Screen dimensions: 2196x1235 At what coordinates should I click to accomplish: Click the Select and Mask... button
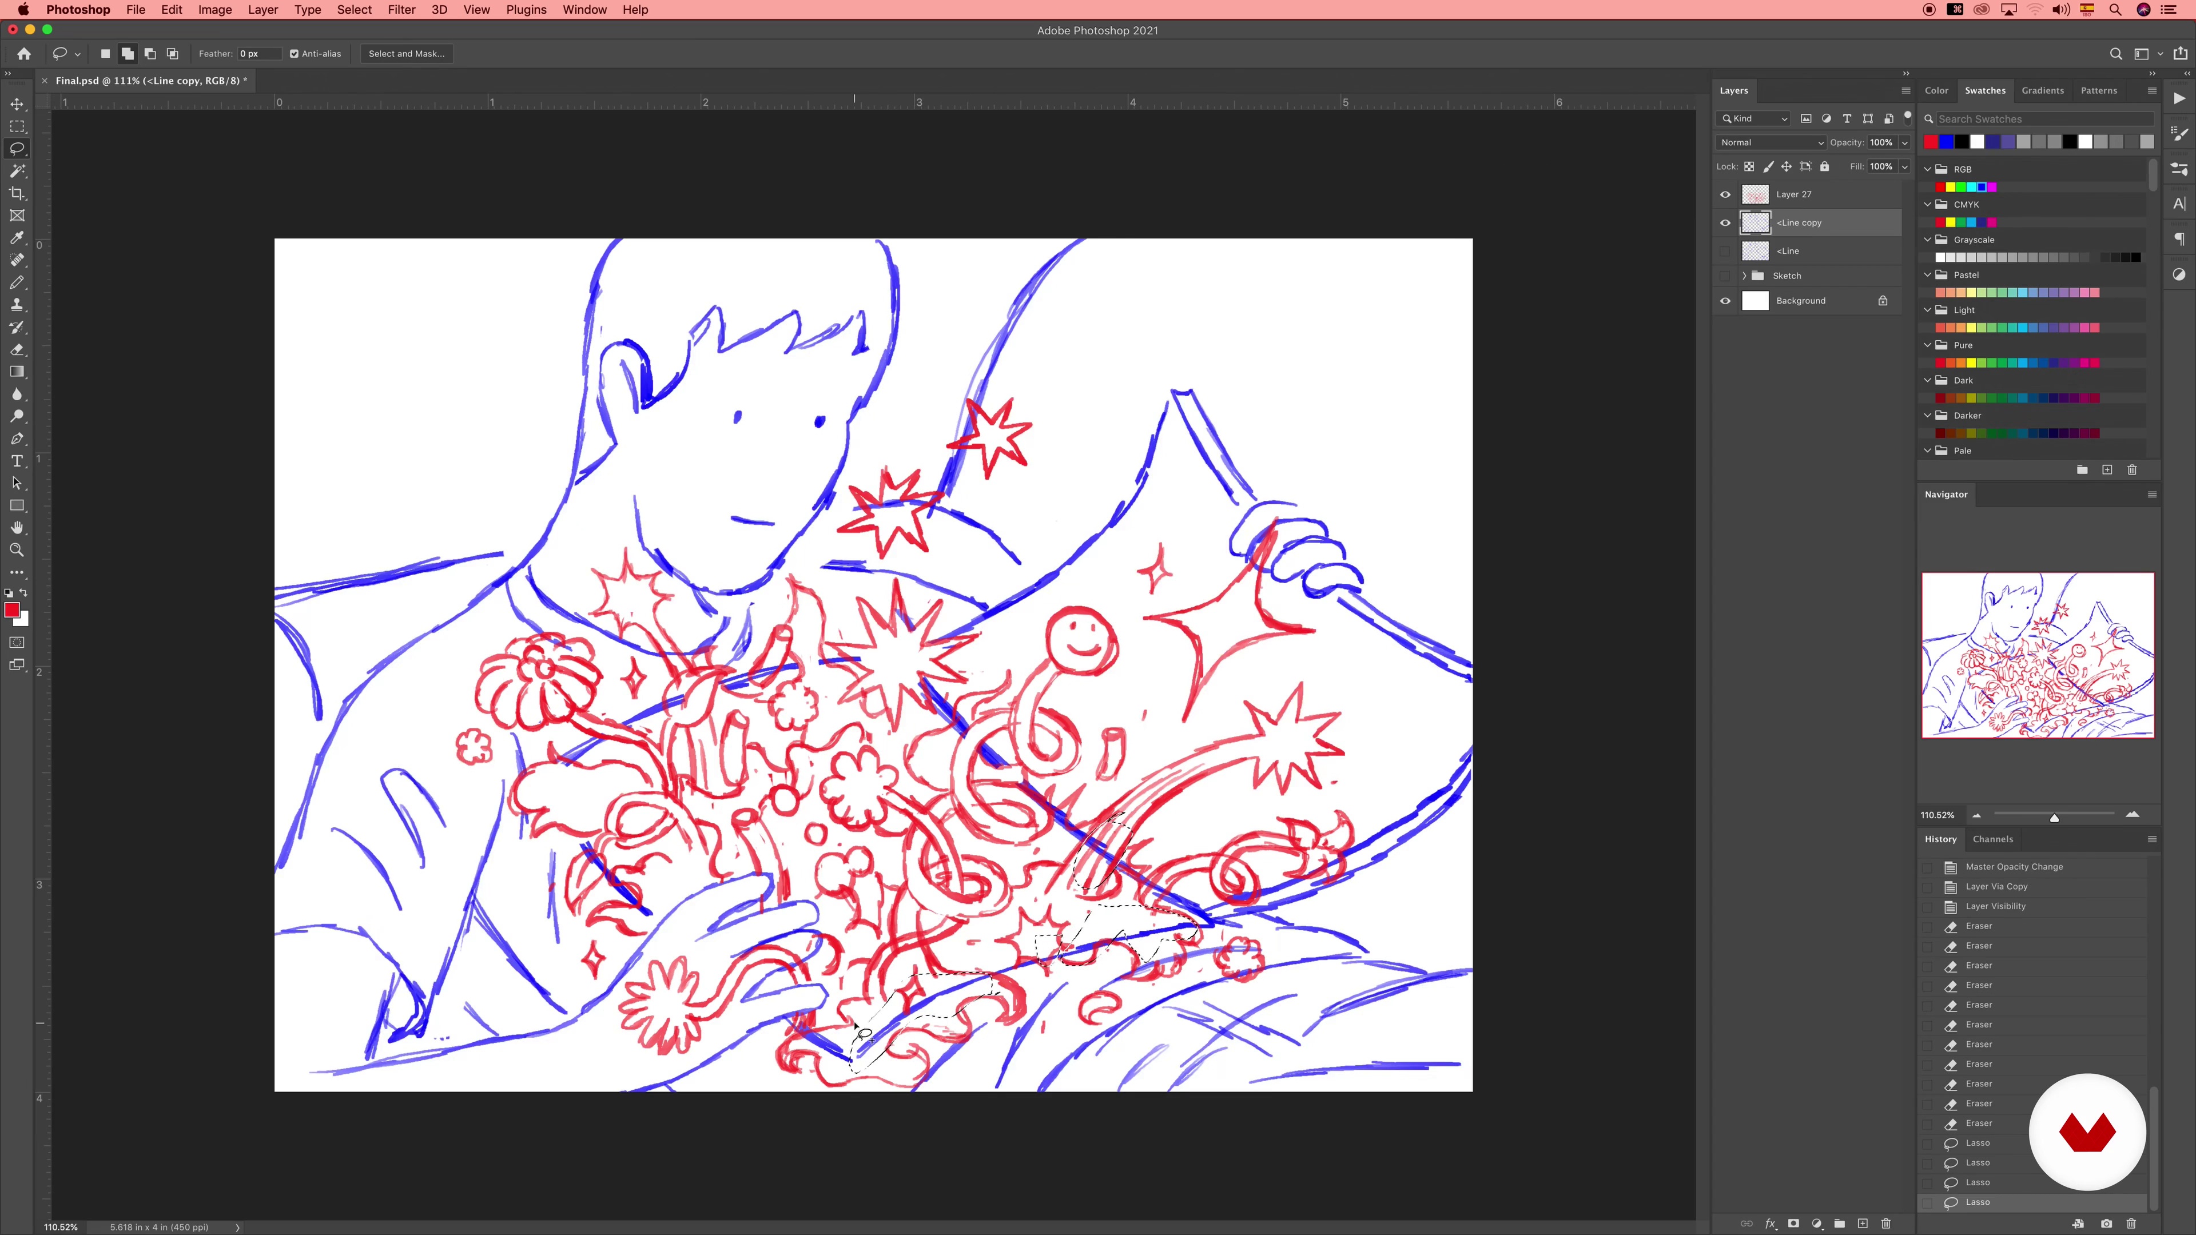(407, 54)
